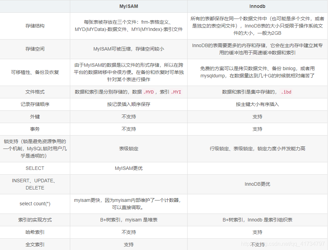Click the 文件格式 row label
The width and height of the screenshot is (328, 250).
click(x=35, y=92)
